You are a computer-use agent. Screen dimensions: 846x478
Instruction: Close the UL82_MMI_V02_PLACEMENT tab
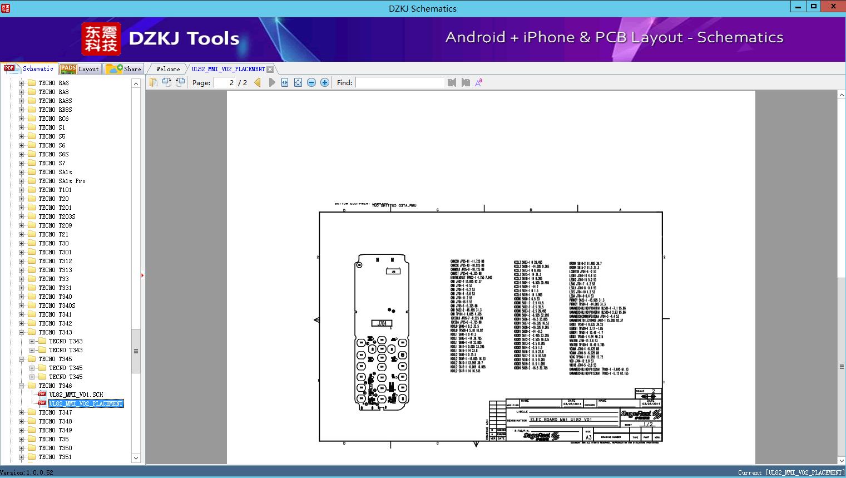point(270,69)
